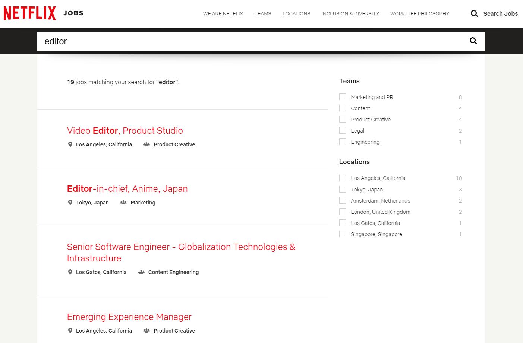Open the Editor-in-chief, Anime, Japan posting
523x343 pixels.
pyautogui.click(x=127, y=189)
